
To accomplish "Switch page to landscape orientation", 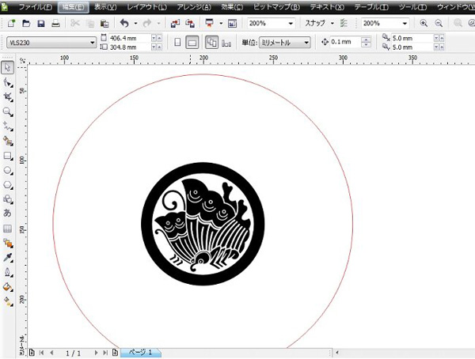I will tap(192, 43).
